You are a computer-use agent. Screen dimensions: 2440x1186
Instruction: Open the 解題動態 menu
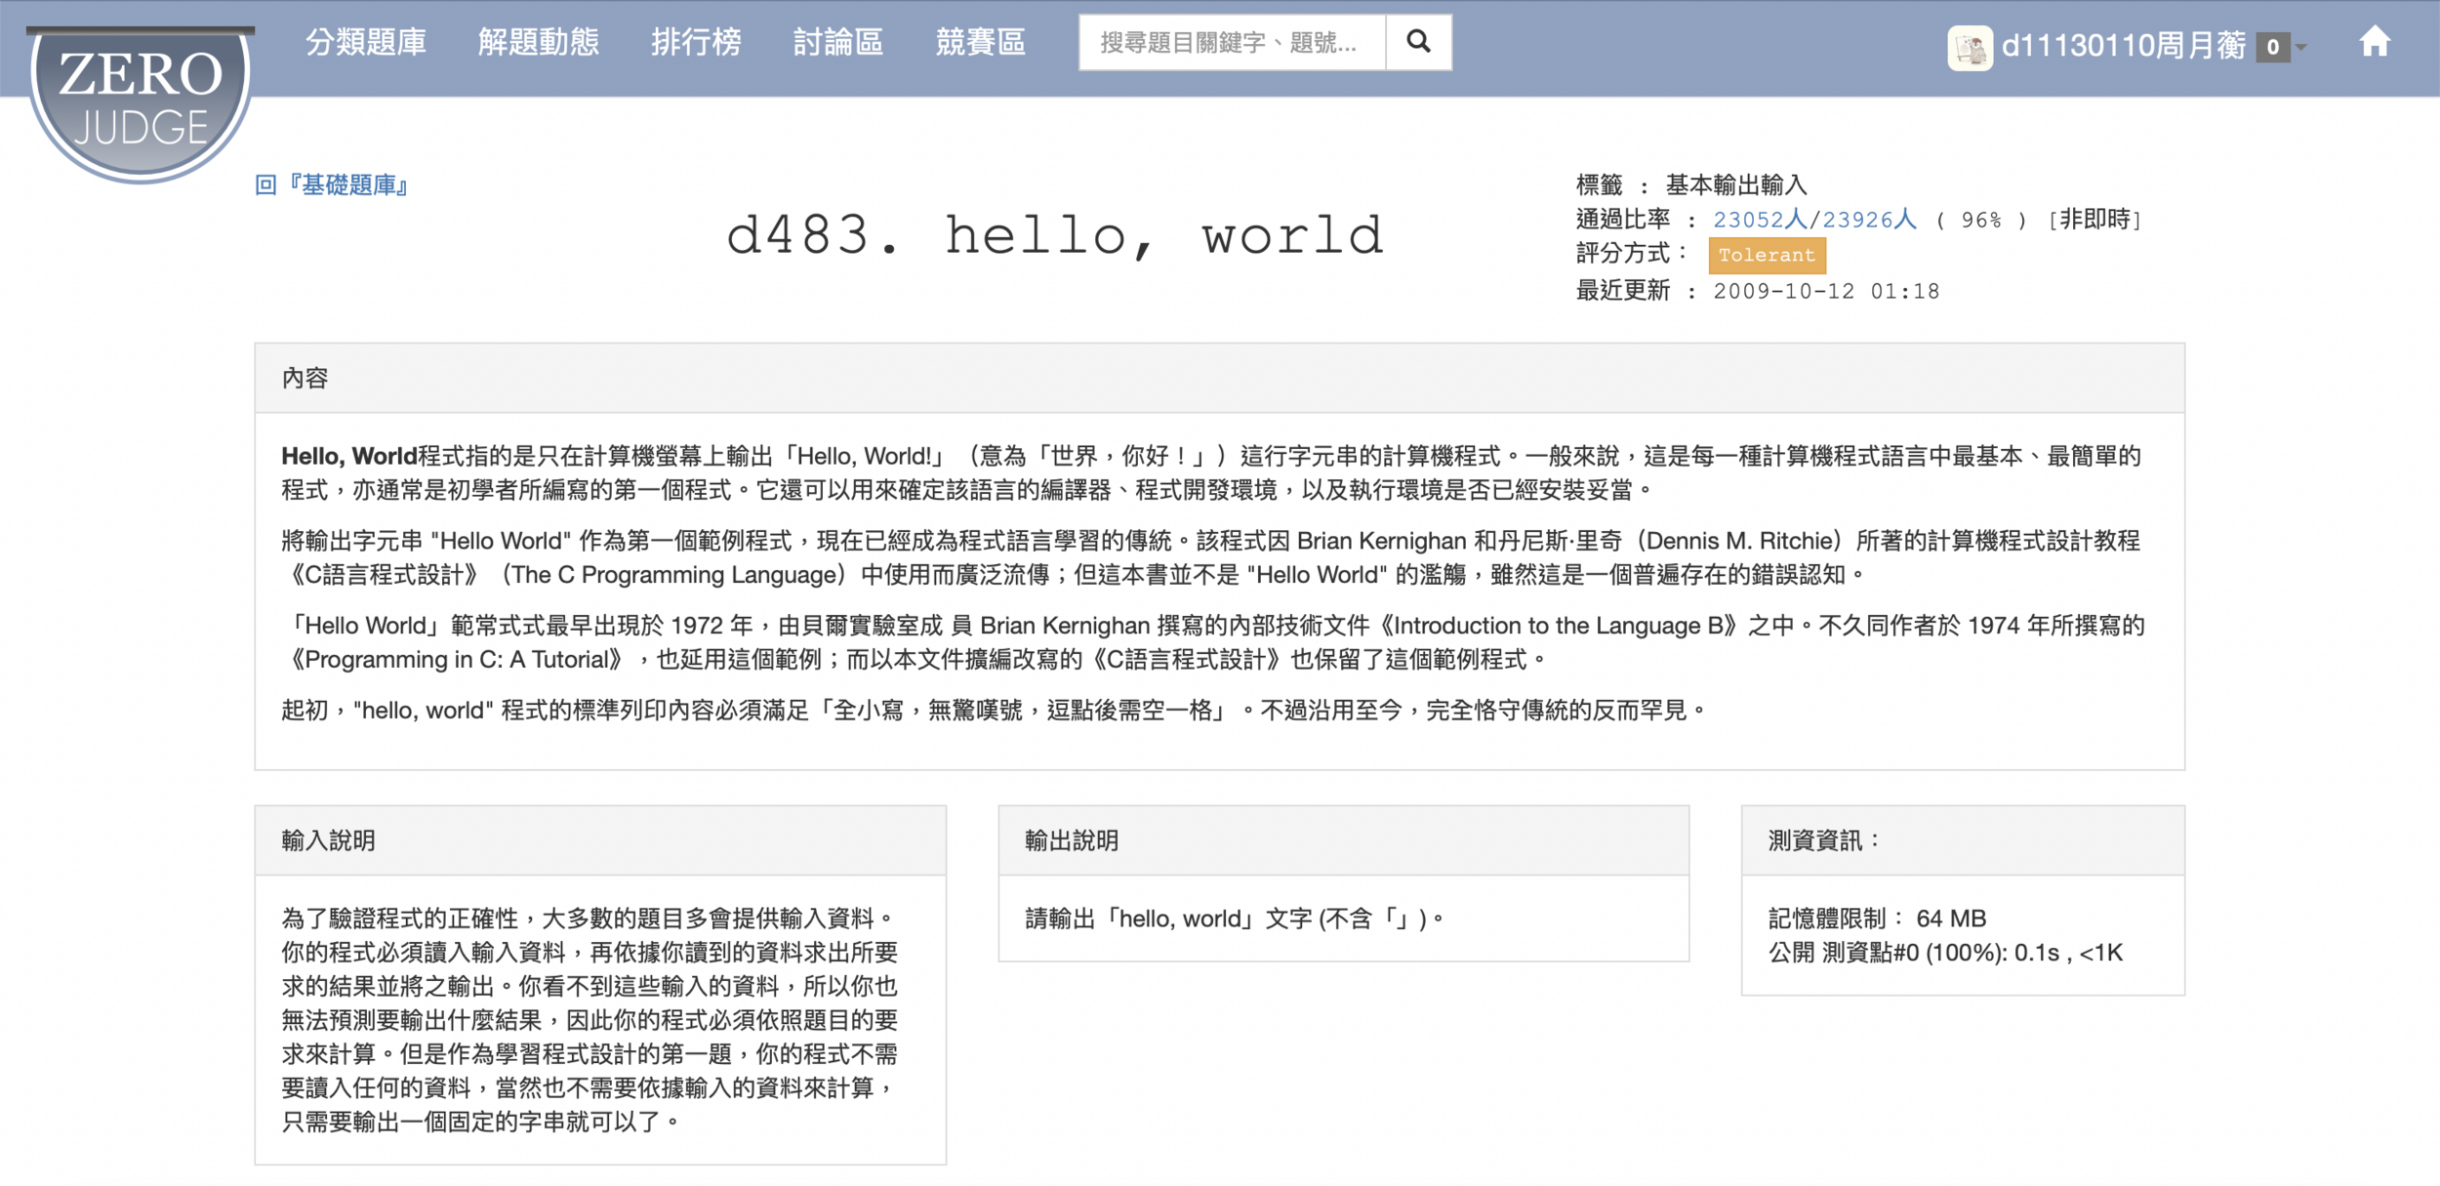(538, 42)
